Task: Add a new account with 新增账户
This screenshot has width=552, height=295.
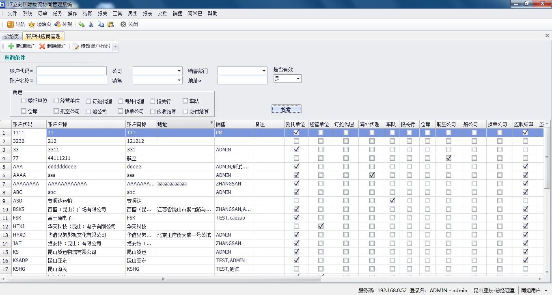Action: point(22,46)
